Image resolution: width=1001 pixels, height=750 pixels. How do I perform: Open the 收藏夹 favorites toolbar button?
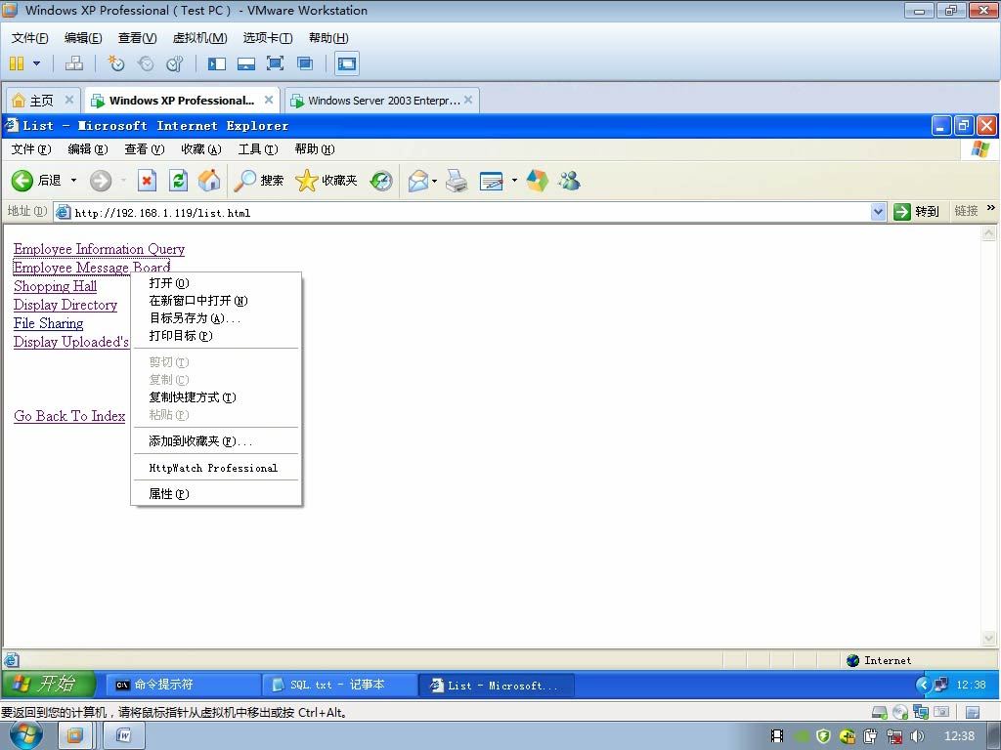[326, 181]
